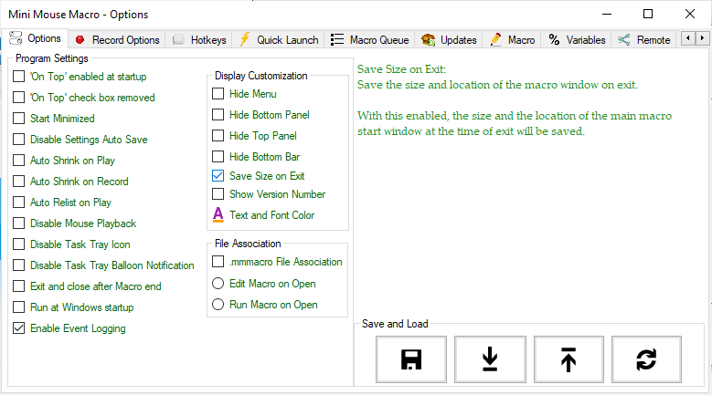Click the floppy disk save settings button
This screenshot has width=712, height=395.
point(411,359)
